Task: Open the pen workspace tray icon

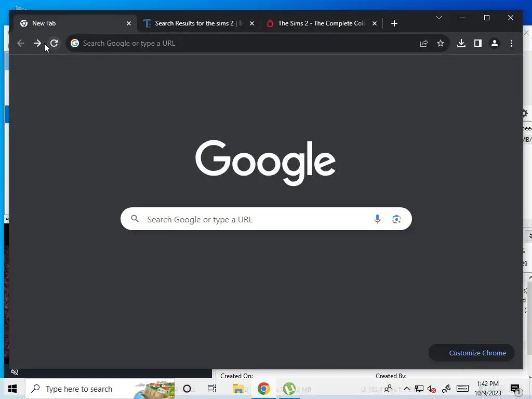Action: 446,389
